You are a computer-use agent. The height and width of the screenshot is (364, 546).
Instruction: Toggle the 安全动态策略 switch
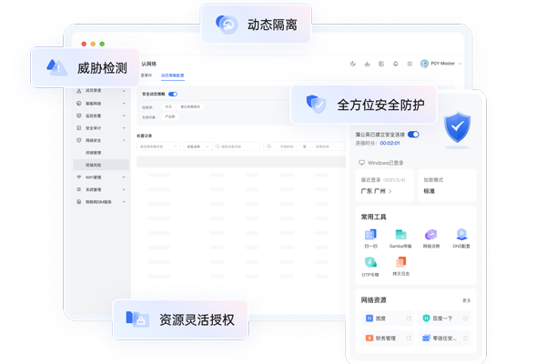point(173,94)
